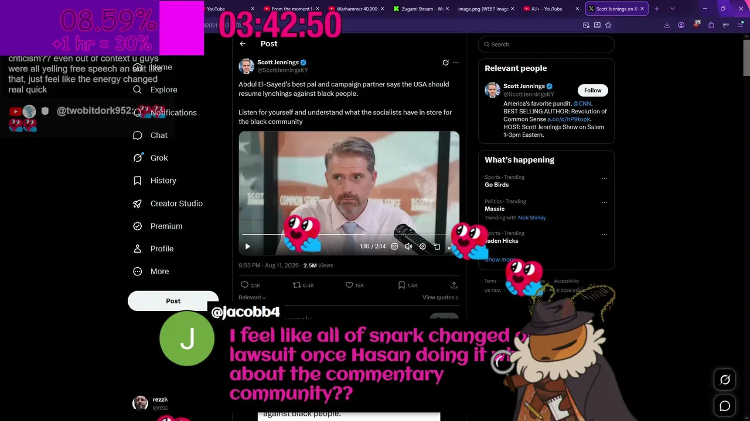Repost the post with 6.4K reposts
Screen dimensions: 750x421
coord(296,285)
